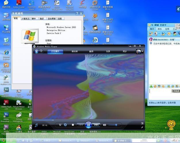Open the 同步 tab in Media Player

click(125, 51)
